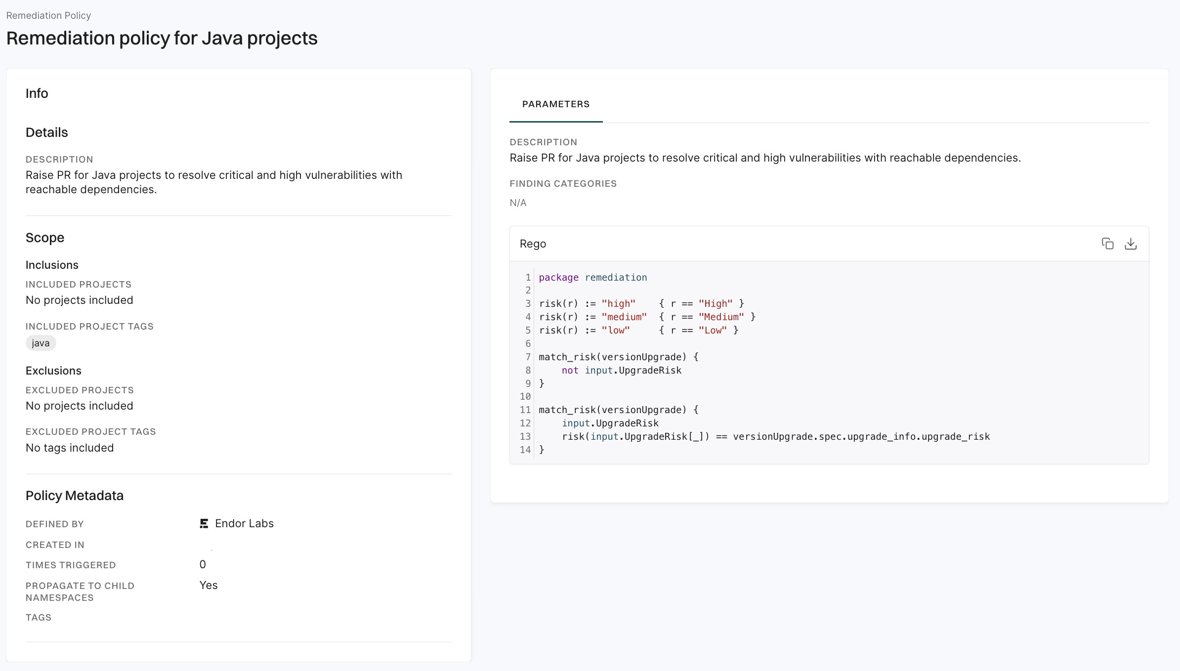Click the page title Remediation policy for Java projects

162,38
